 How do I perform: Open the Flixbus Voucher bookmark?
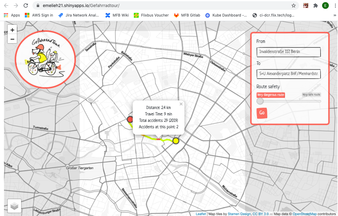pyautogui.click(x=151, y=15)
